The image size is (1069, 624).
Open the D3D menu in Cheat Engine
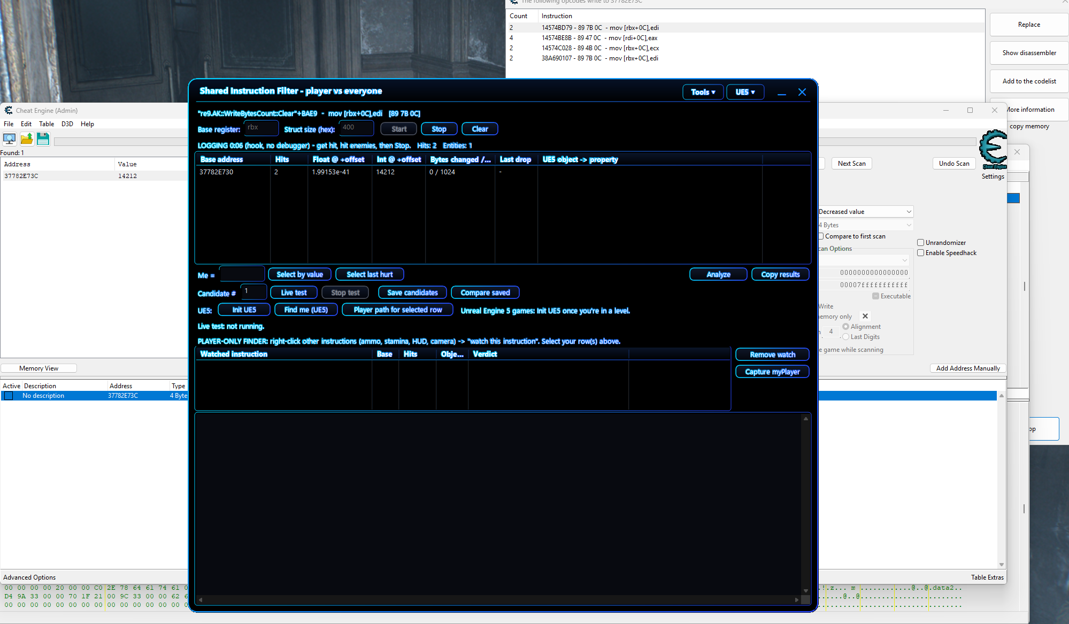pyautogui.click(x=67, y=124)
